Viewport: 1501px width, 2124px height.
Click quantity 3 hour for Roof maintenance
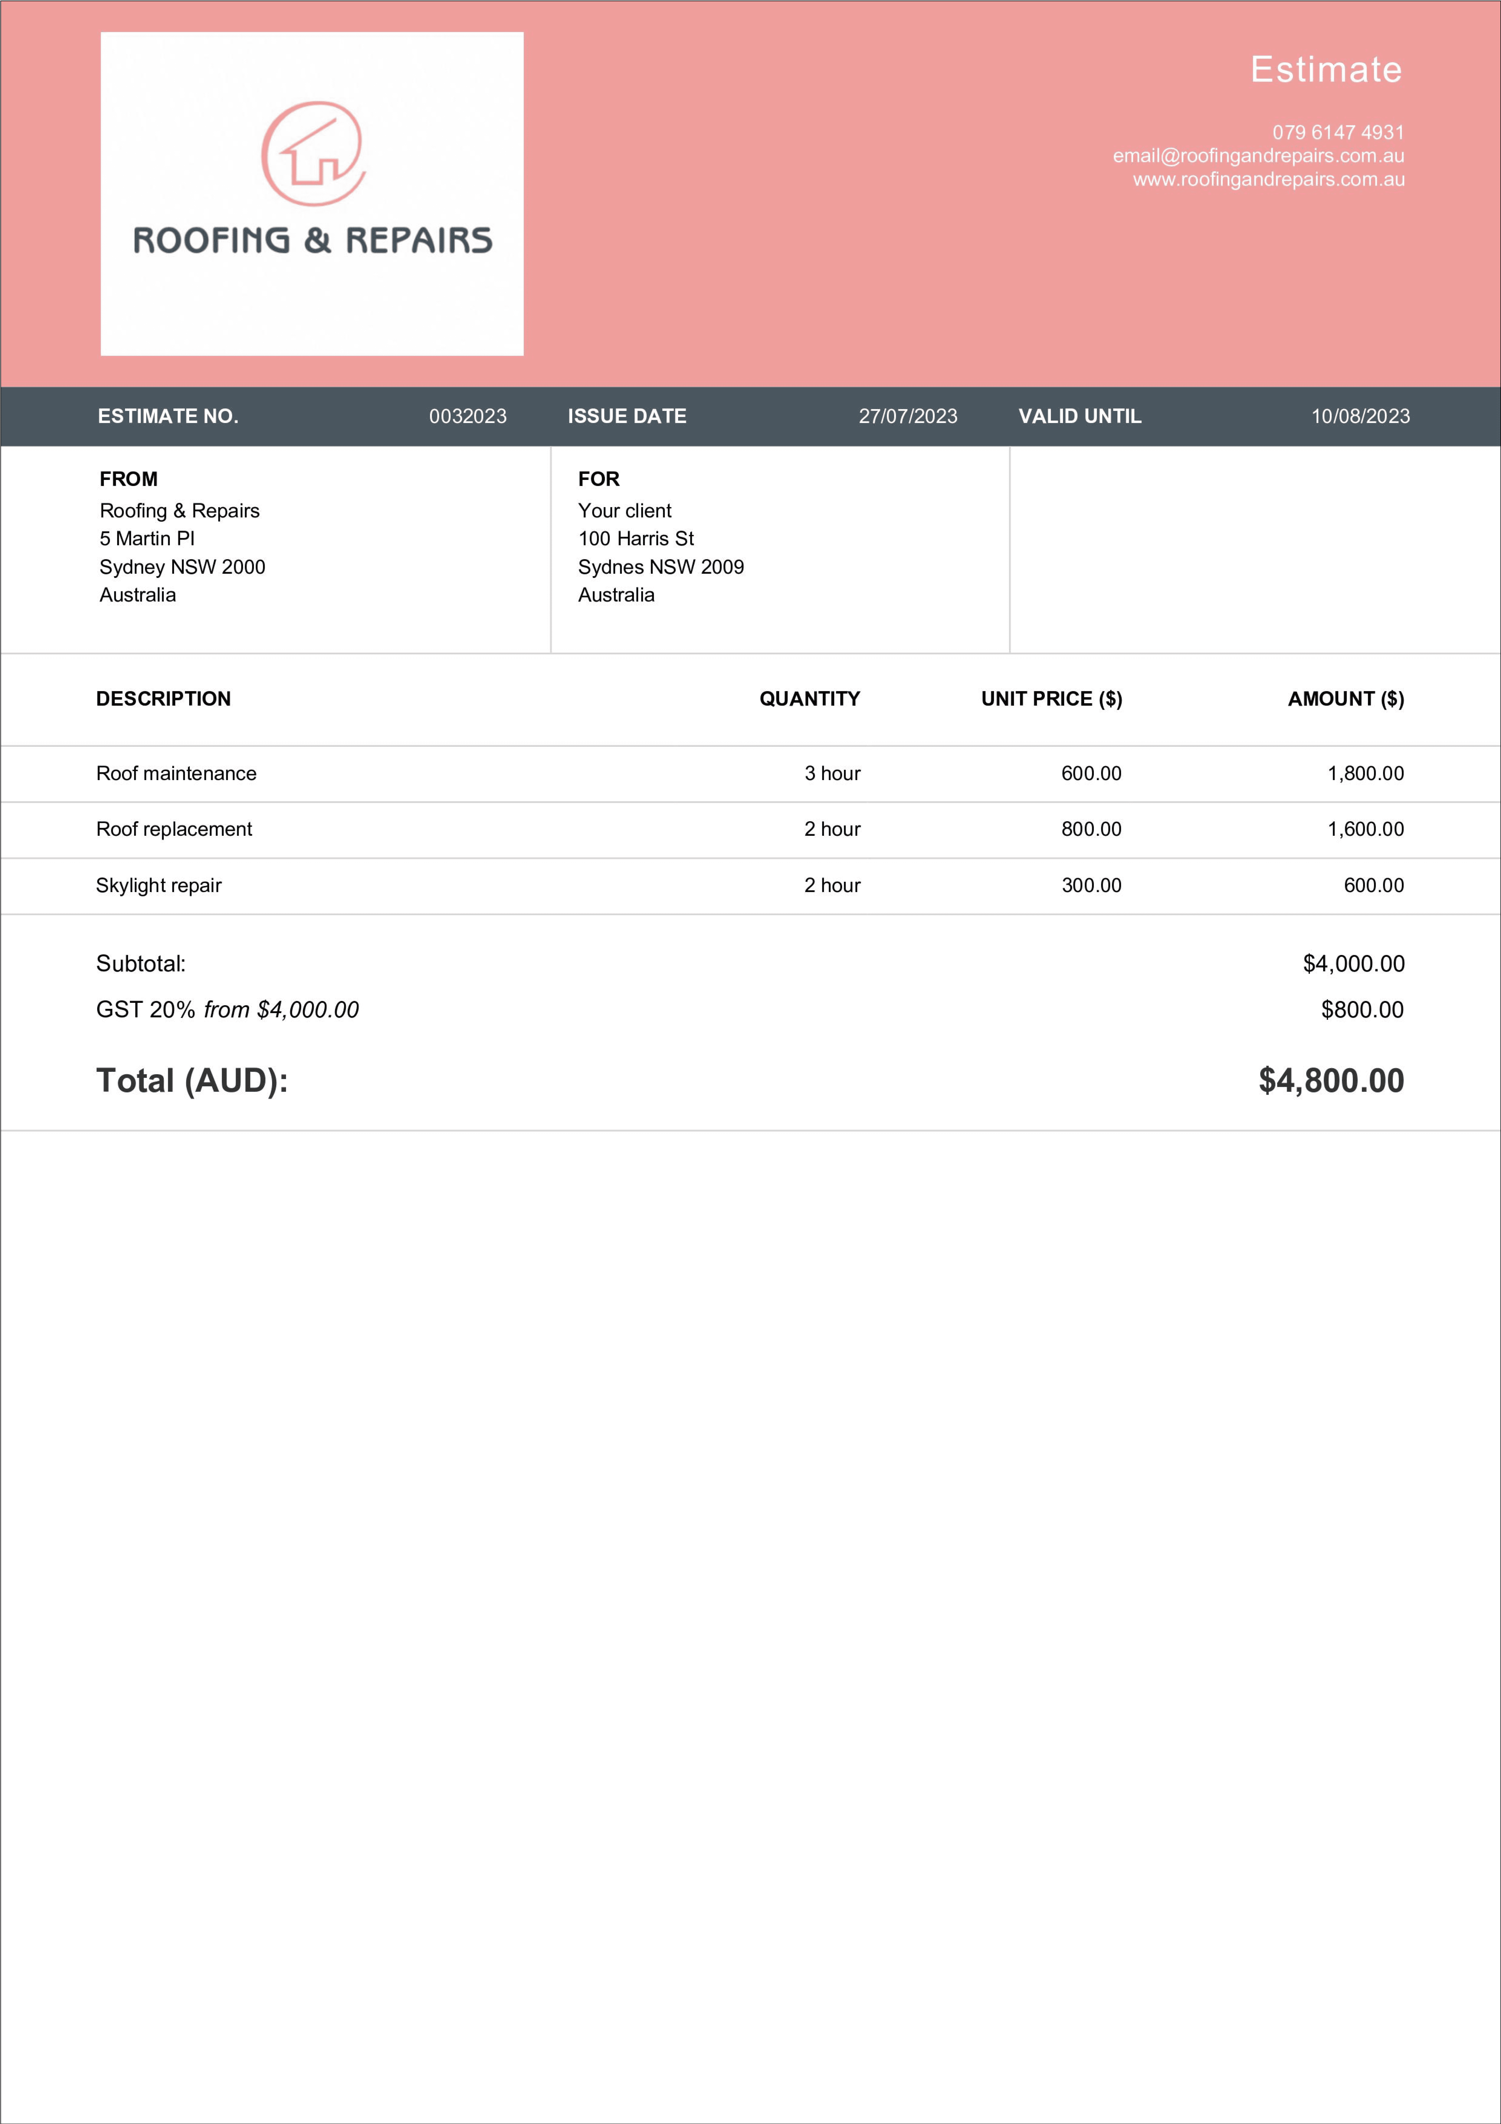pyautogui.click(x=832, y=773)
